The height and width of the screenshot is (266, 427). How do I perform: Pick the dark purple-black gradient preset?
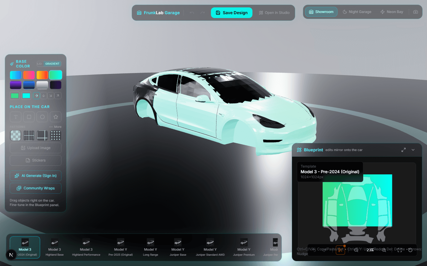56,85
